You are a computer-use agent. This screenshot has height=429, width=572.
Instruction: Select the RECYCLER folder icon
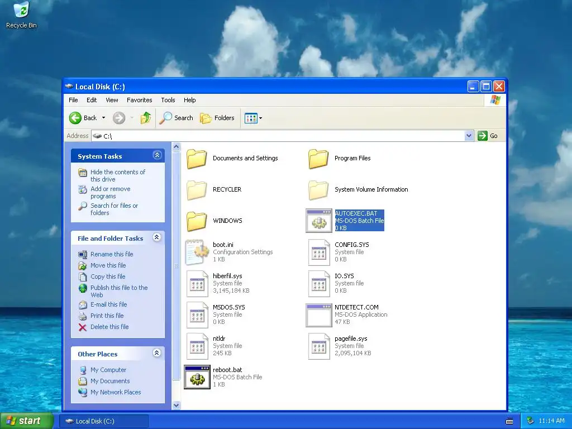click(197, 190)
